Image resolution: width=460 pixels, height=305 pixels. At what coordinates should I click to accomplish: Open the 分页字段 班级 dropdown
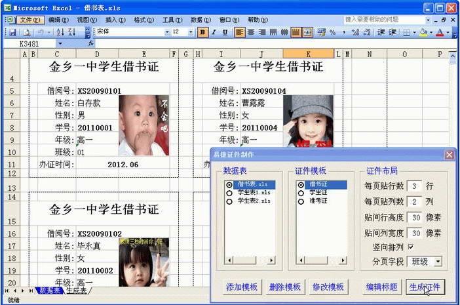pyautogui.click(x=438, y=261)
